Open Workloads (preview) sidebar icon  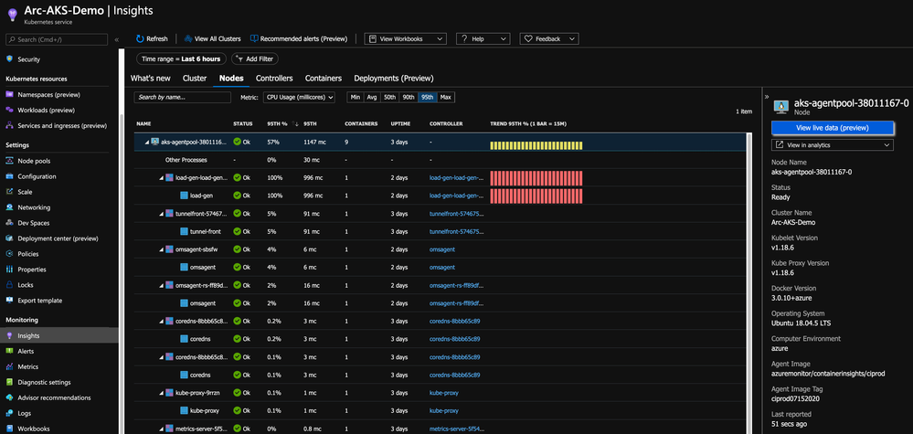[9, 110]
